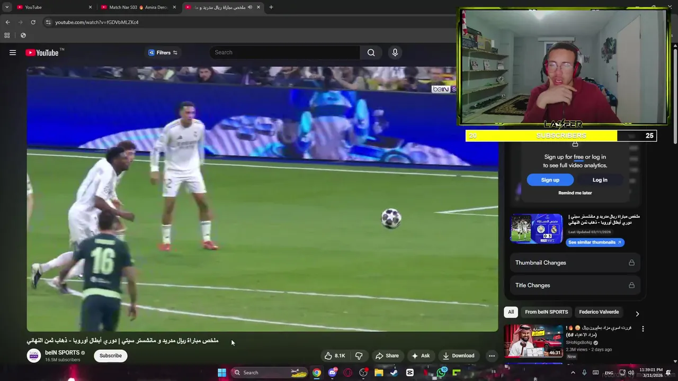678x381 pixels.
Task: Close the first YouTube tab
Action: (90, 7)
